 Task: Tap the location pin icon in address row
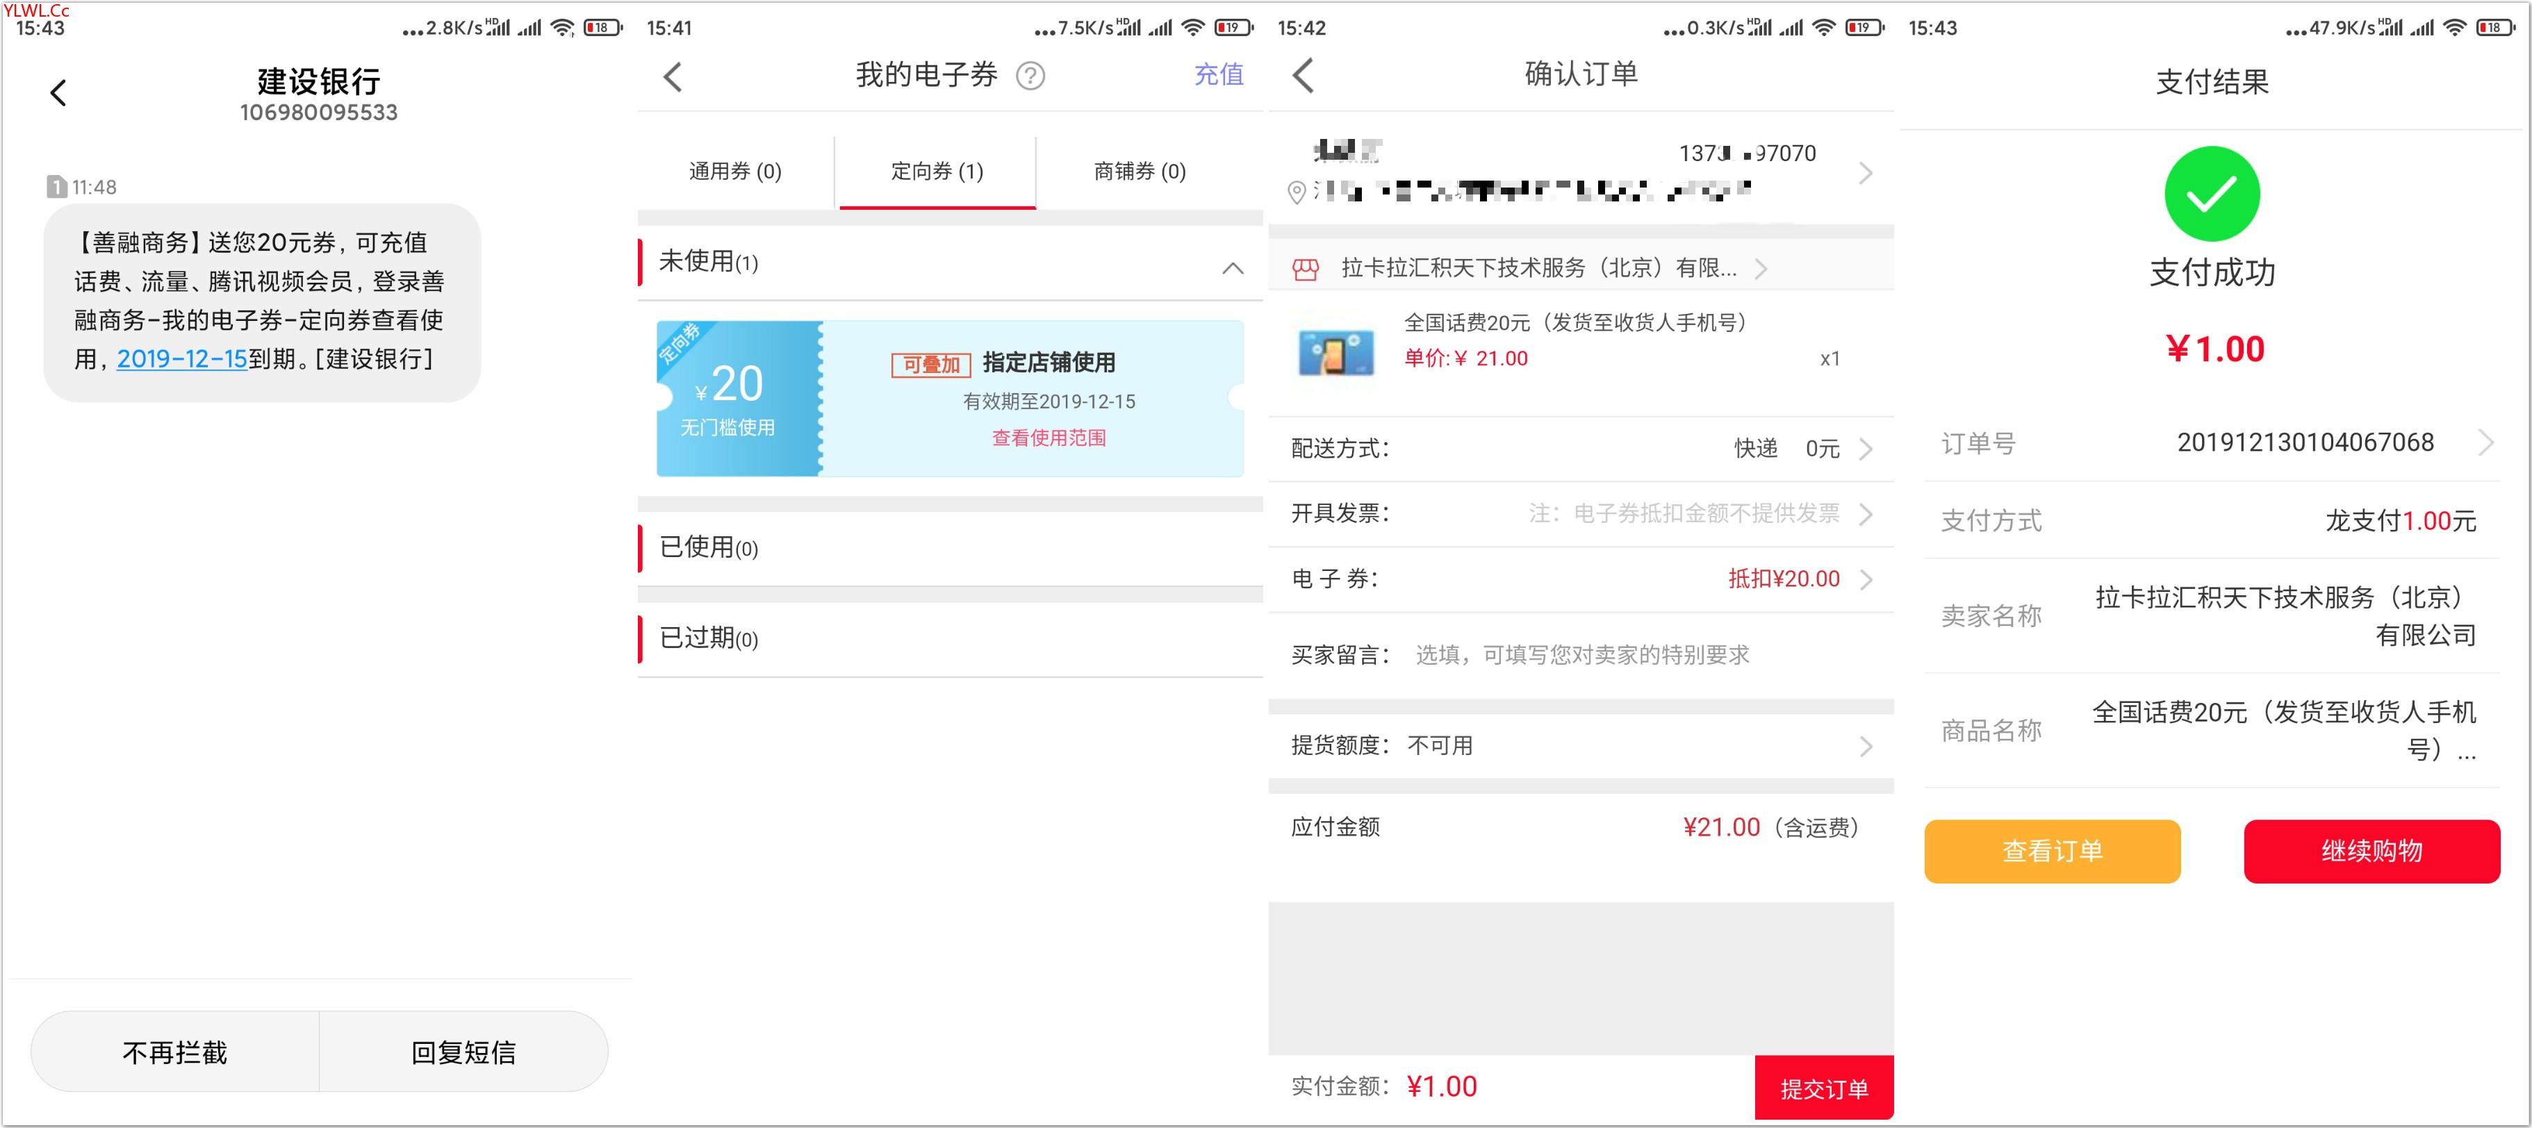click(1297, 192)
